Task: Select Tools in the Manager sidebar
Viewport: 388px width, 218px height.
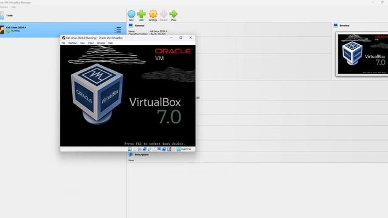Action: 10,16
